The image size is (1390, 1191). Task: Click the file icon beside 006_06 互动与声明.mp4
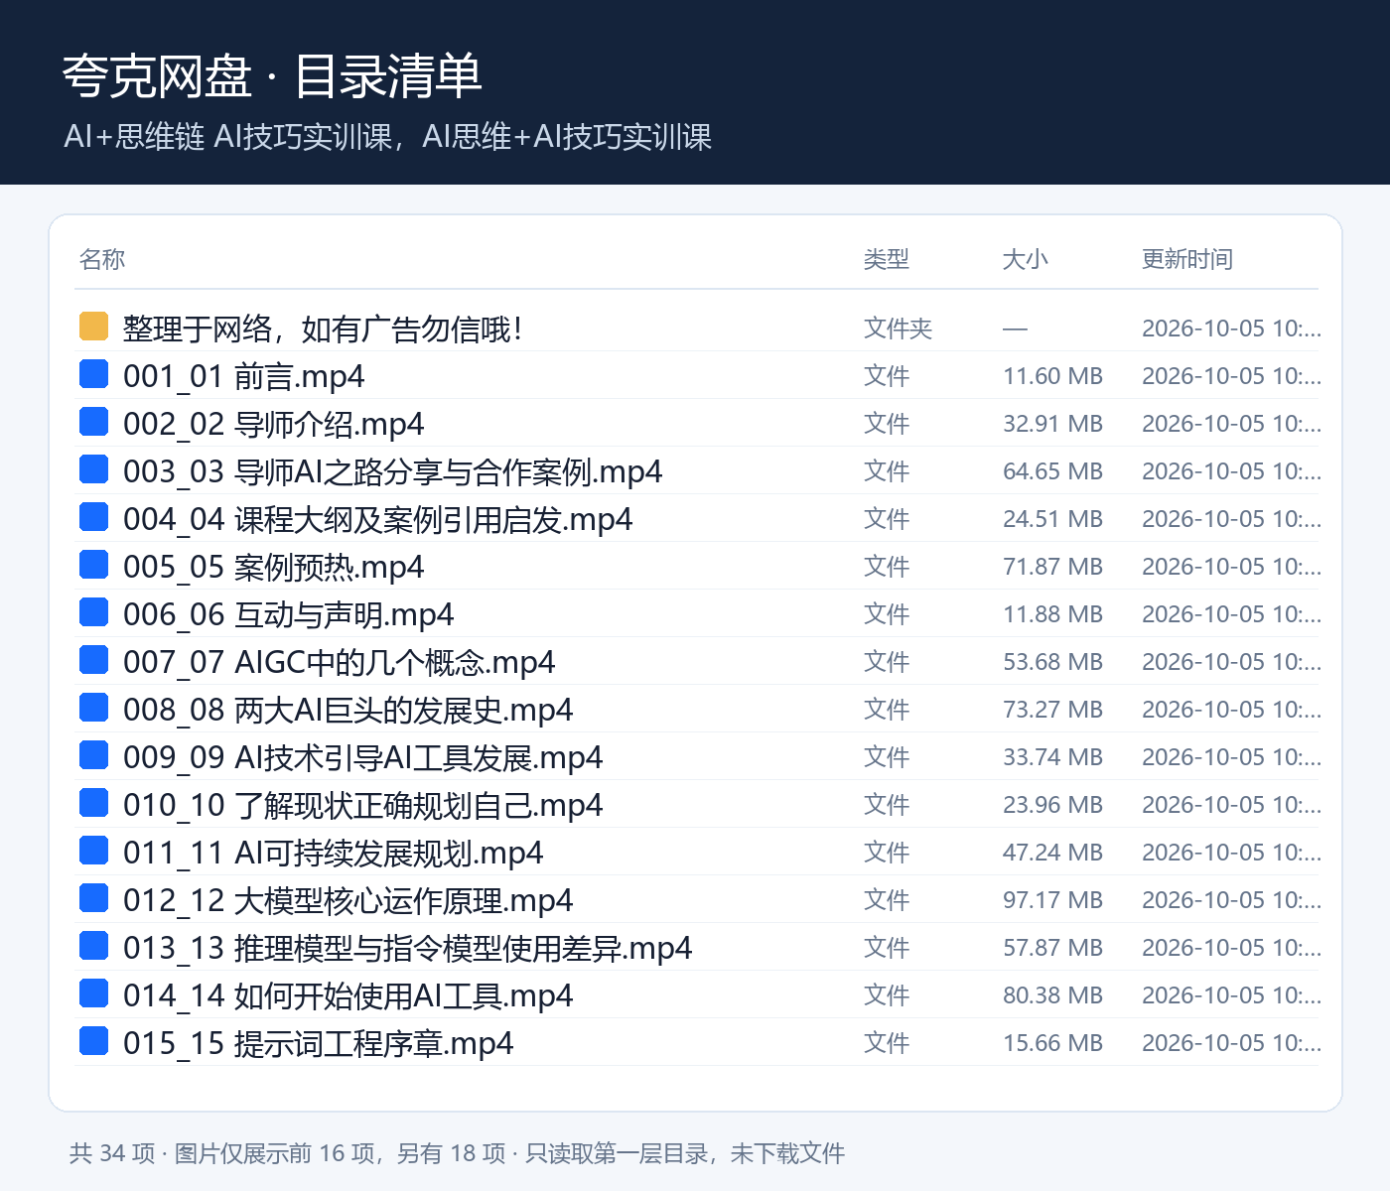tap(93, 611)
